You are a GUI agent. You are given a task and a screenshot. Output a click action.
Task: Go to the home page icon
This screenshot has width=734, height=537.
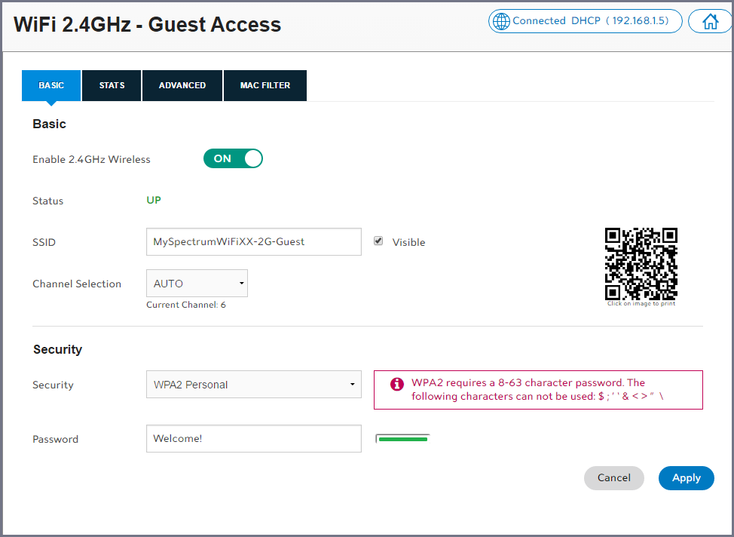710,21
